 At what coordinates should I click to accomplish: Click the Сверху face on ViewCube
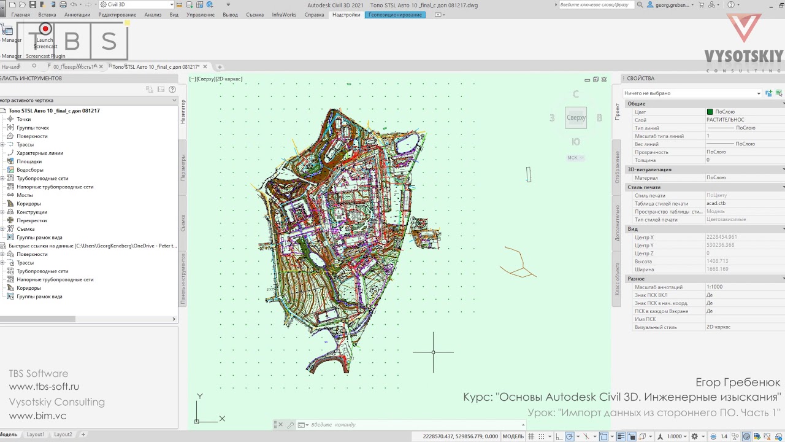tap(576, 118)
